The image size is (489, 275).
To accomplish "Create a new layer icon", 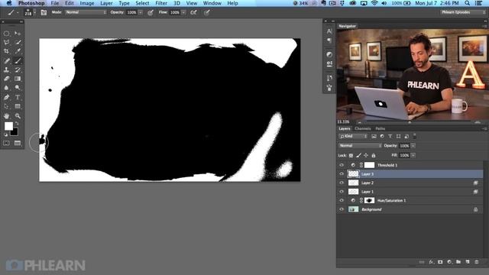I will point(467,262).
